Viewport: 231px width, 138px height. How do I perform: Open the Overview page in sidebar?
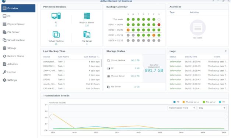point(18,8)
